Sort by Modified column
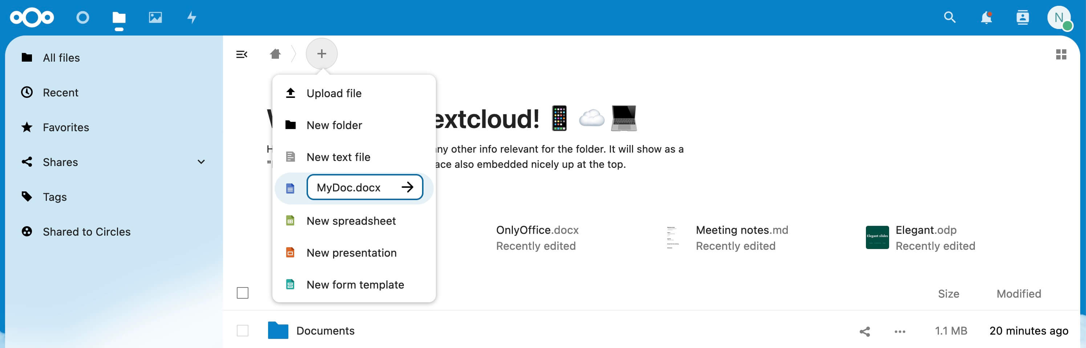Image resolution: width=1086 pixels, height=348 pixels. tap(1018, 294)
